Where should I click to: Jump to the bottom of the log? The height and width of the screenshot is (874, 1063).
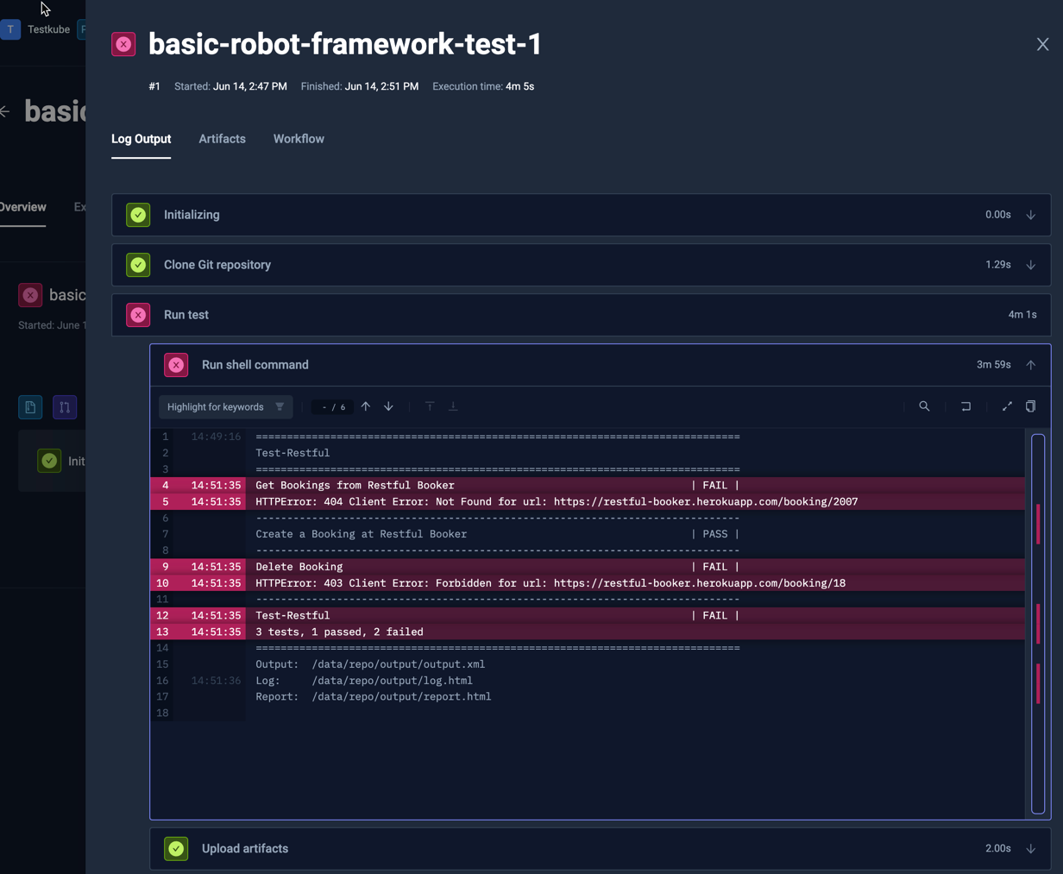pyautogui.click(x=453, y=406)
